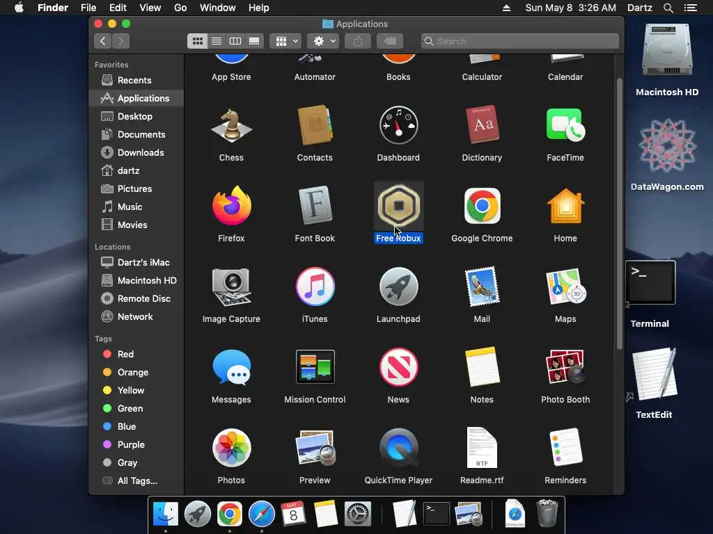
Task: Open the group-by arrangement dropdown
Action: pos(285,41)
